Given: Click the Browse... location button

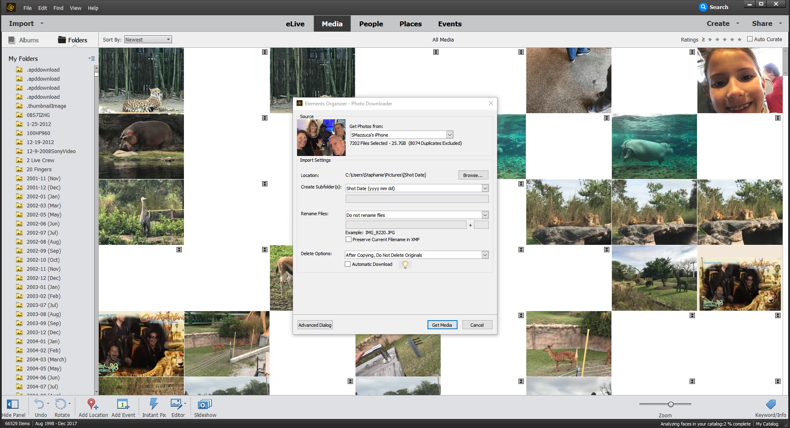Looking at the screenshot, I should 473,175.
